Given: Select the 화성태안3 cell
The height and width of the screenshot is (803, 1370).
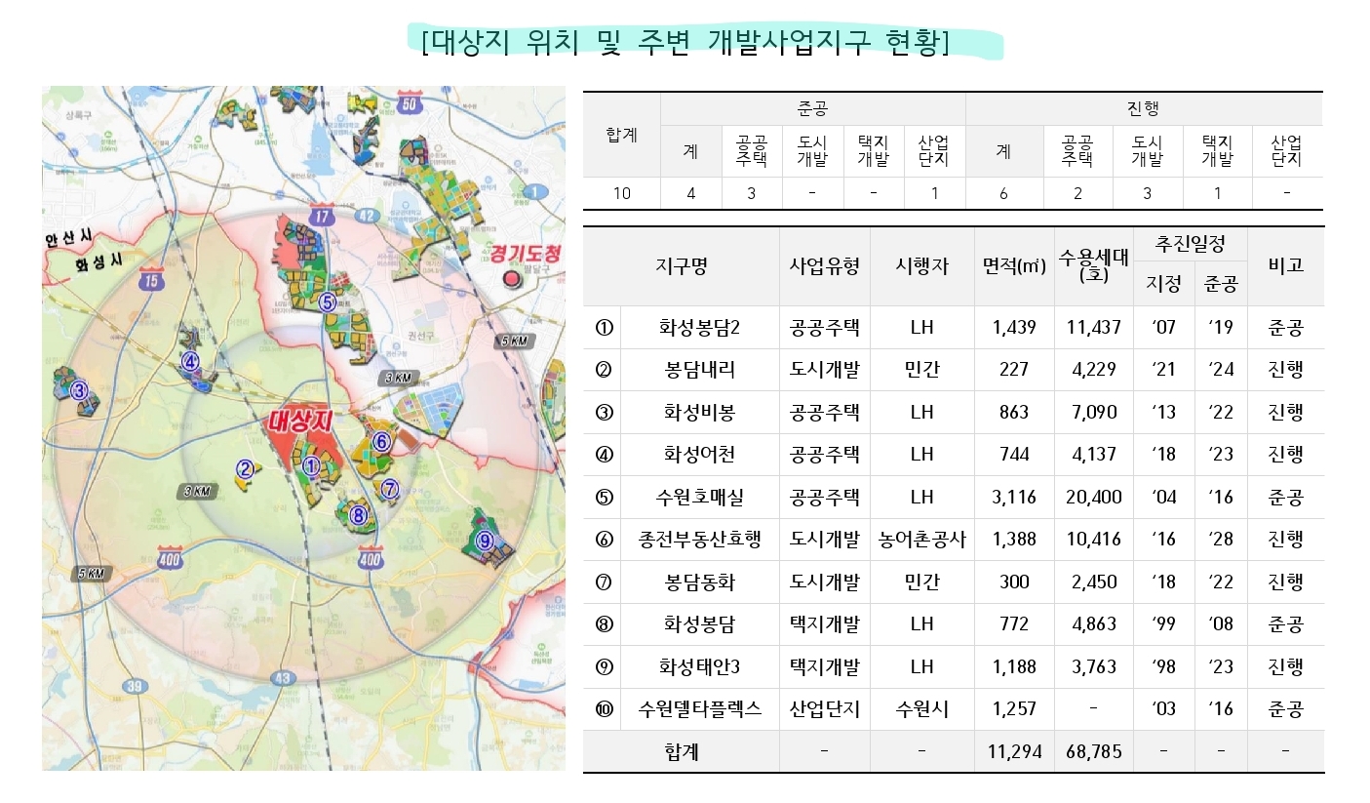Looking at the screenshot, I should 699,667.
